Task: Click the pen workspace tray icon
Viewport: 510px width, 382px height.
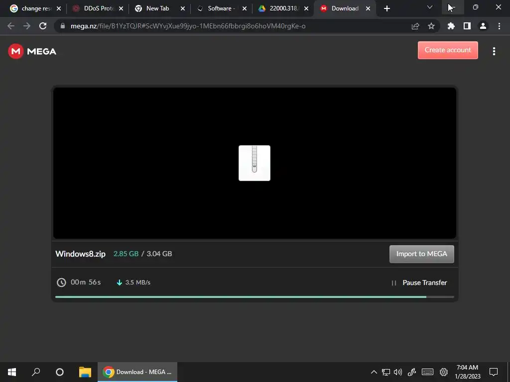Action: [x=412, y=372]
